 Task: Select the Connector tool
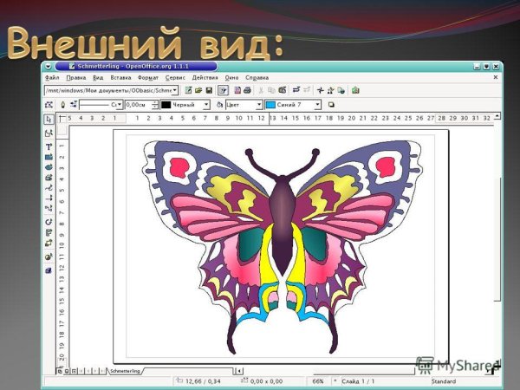click(49, 208)
